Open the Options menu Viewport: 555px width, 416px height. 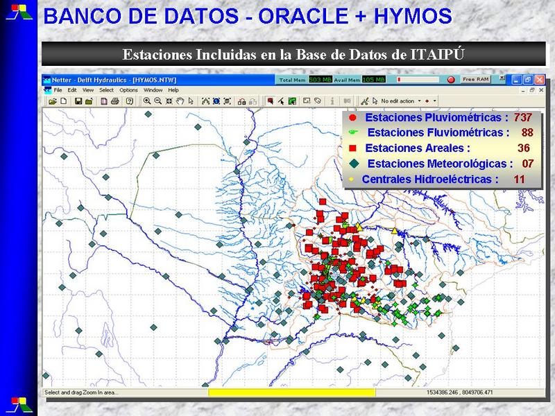128,90
